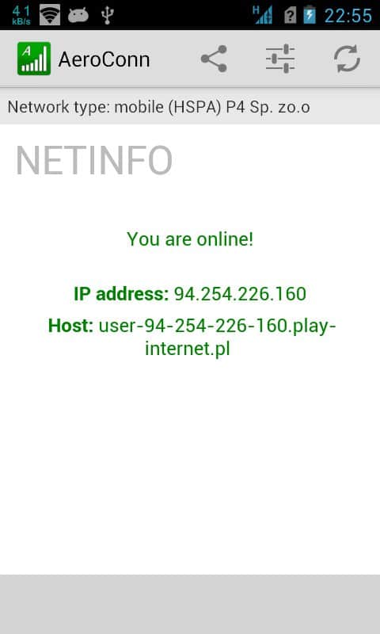Select the IP address 94.254.226.160
Viewport: 380px width, 634px height.
pyautogui.click(x=240, y=294)
